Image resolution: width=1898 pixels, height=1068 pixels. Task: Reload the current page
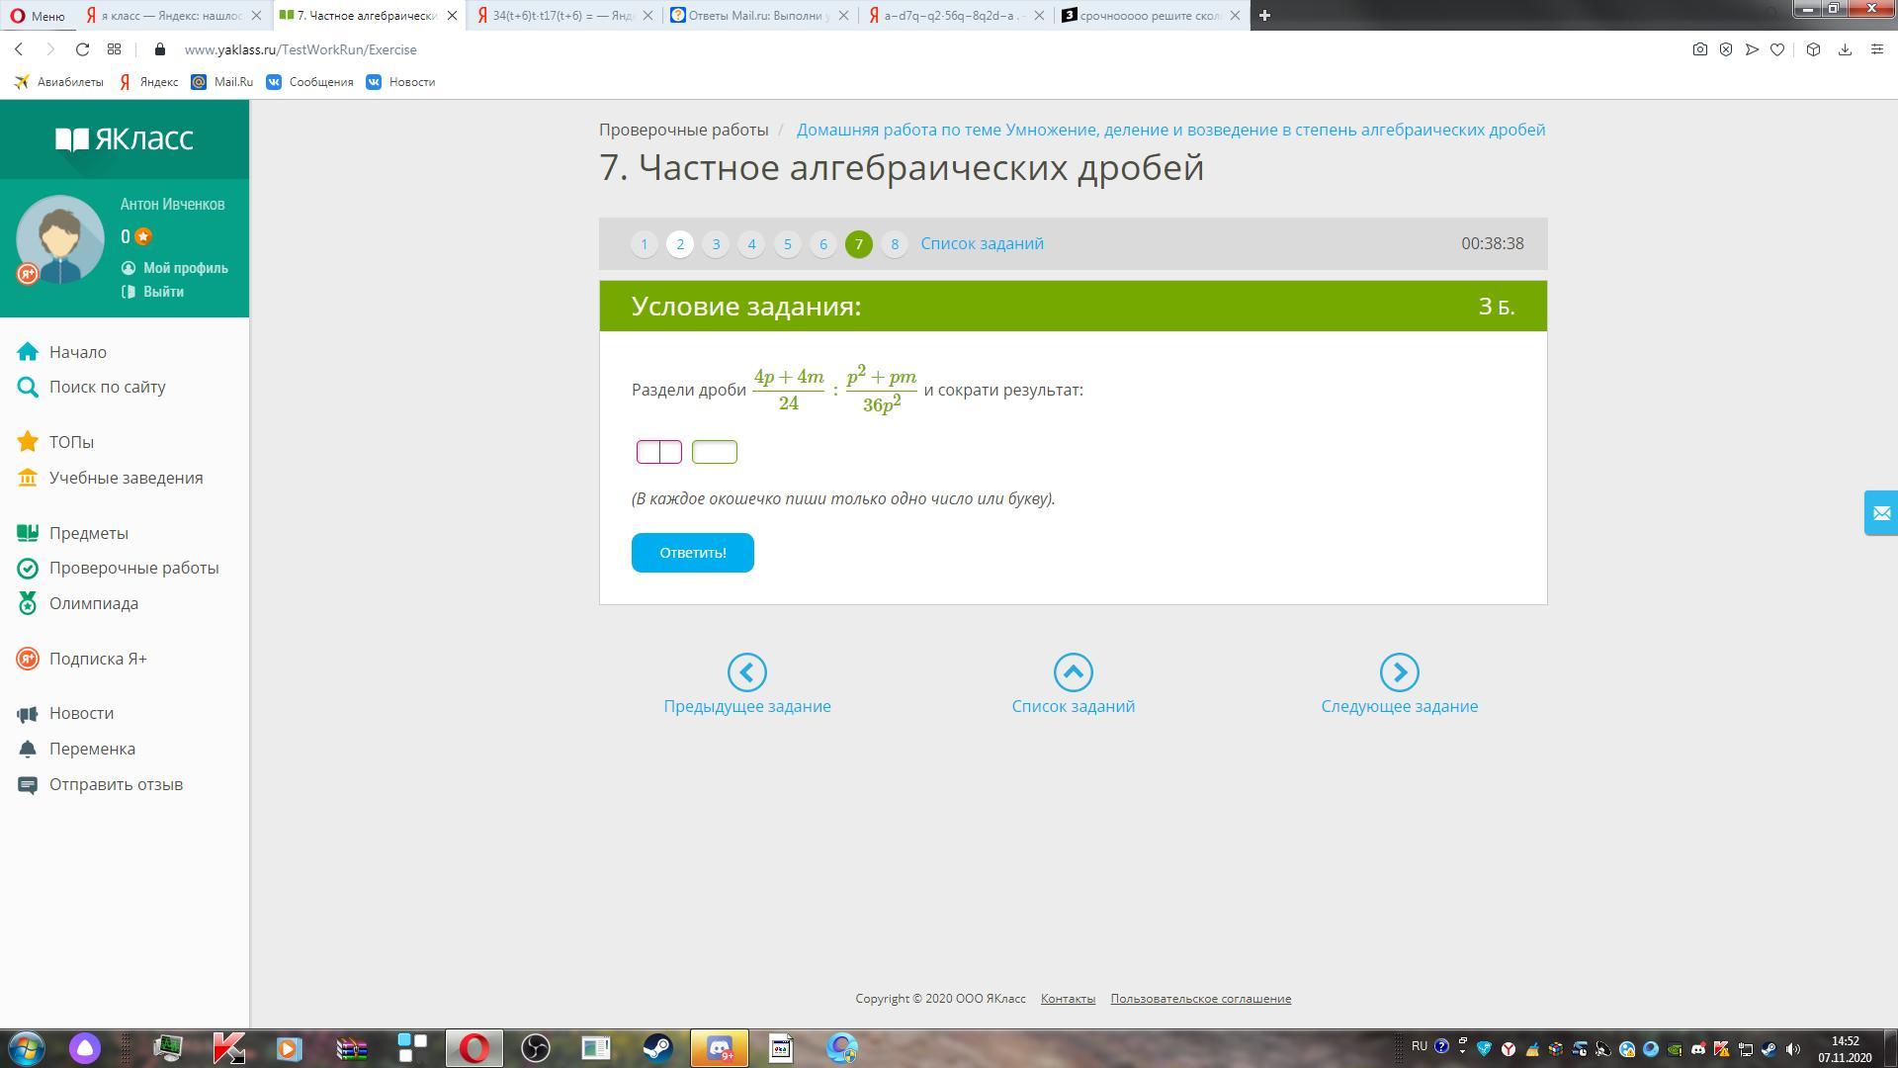tap(83, 49)
